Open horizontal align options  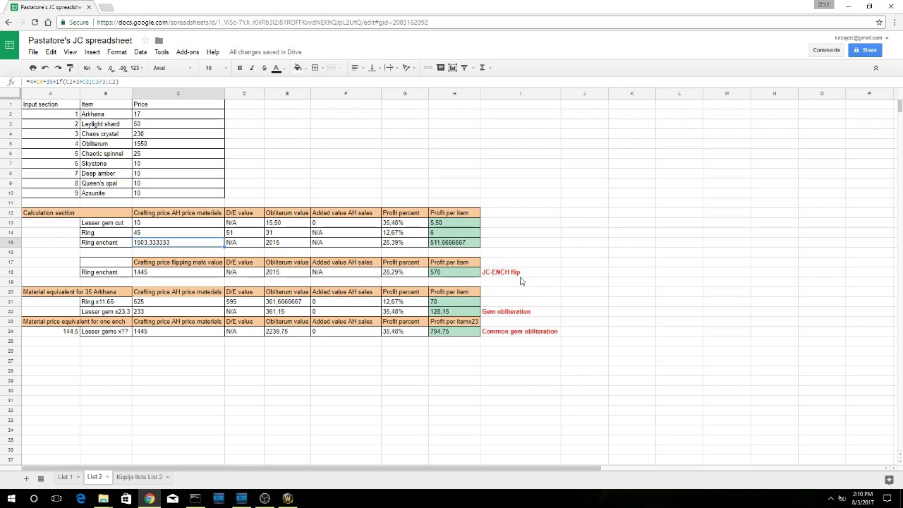coord(356,68)
